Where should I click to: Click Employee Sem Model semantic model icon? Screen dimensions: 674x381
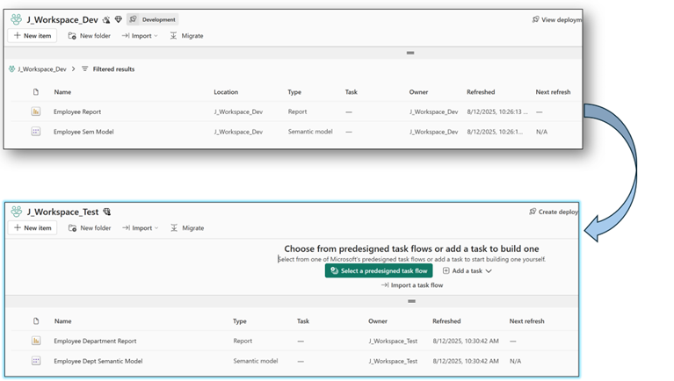36,132
